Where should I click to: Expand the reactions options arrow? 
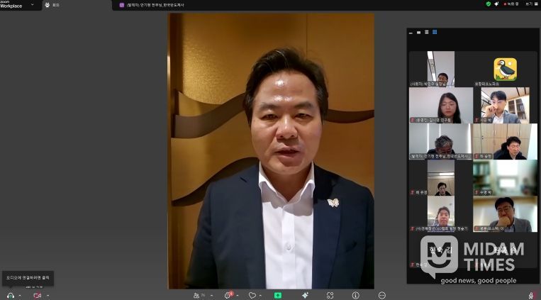pos(260,296)
